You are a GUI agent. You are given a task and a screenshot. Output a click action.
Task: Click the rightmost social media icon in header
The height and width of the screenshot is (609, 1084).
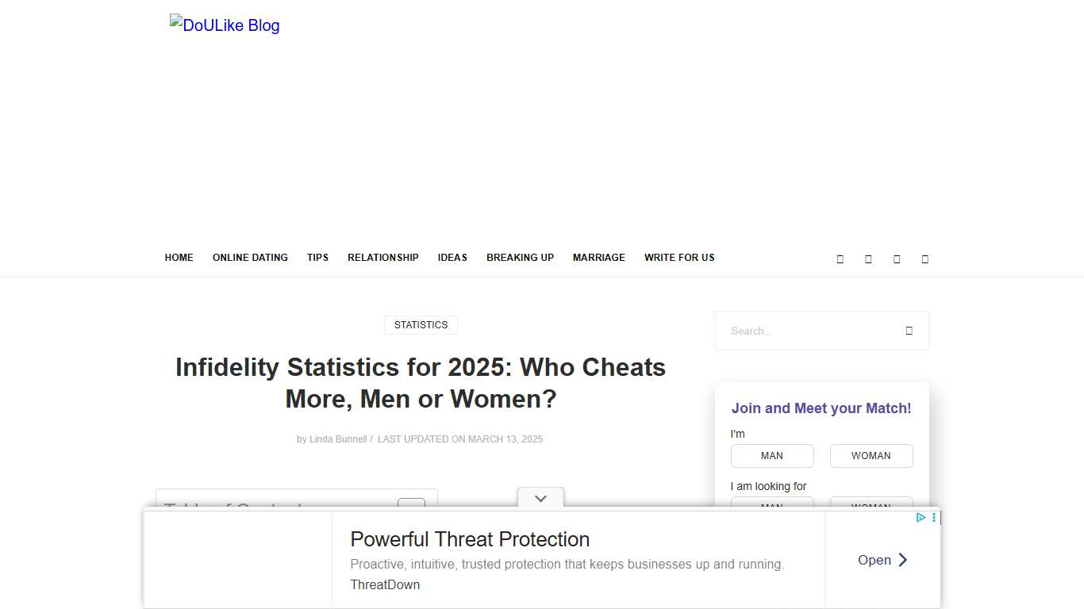(924, 259)
